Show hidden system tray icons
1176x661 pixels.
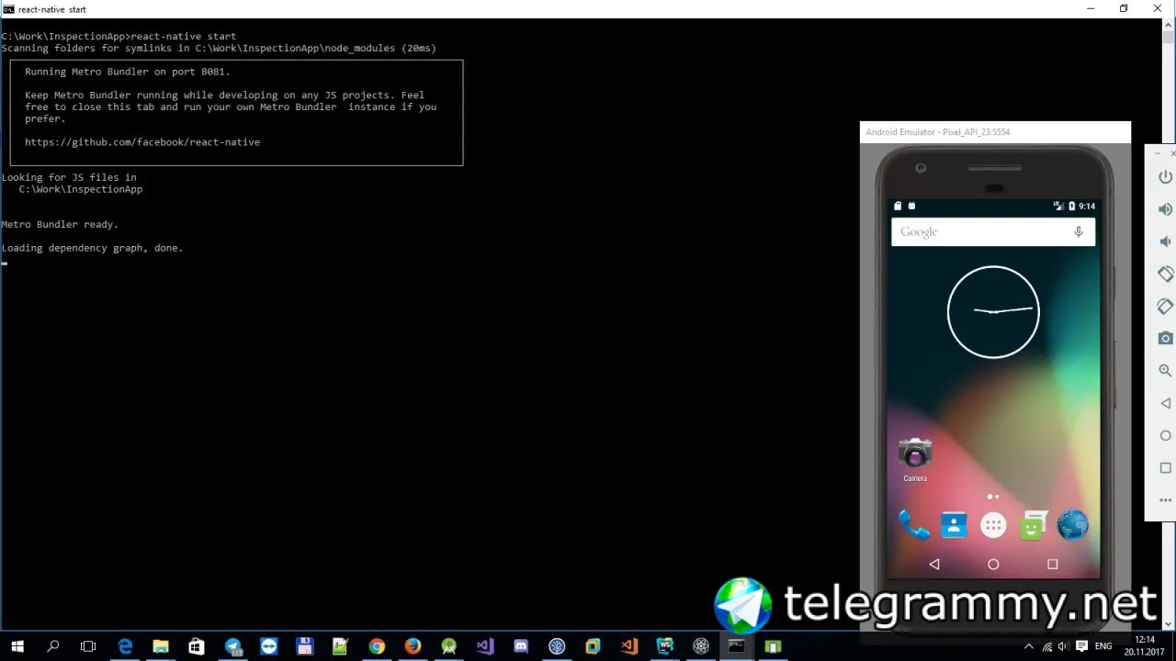(x=1028, y=646)
